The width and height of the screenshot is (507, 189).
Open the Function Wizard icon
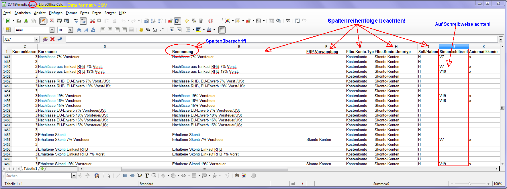(x=45, y=39)
